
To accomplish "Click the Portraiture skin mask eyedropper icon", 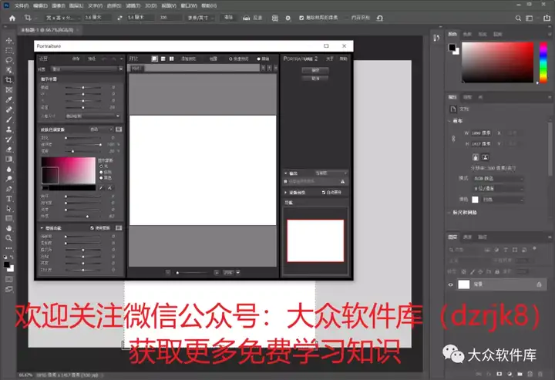I will (101, 188).
